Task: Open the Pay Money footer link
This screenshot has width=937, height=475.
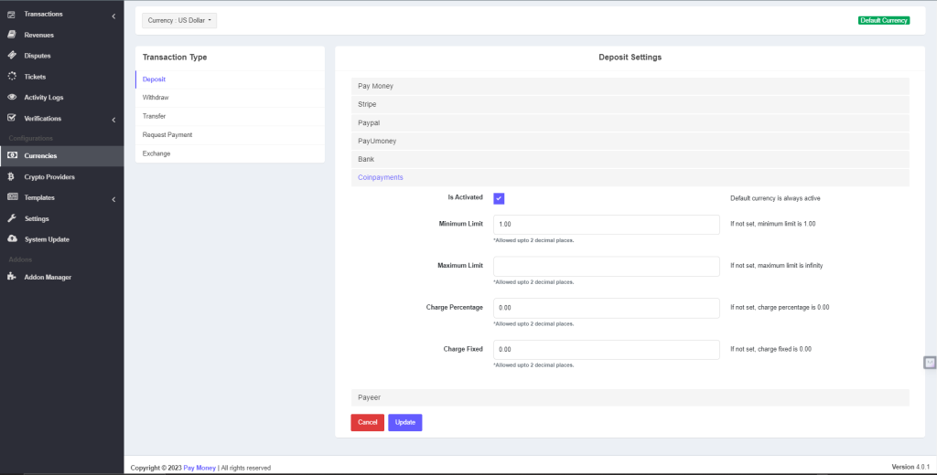Action: (x=199, y=468)
